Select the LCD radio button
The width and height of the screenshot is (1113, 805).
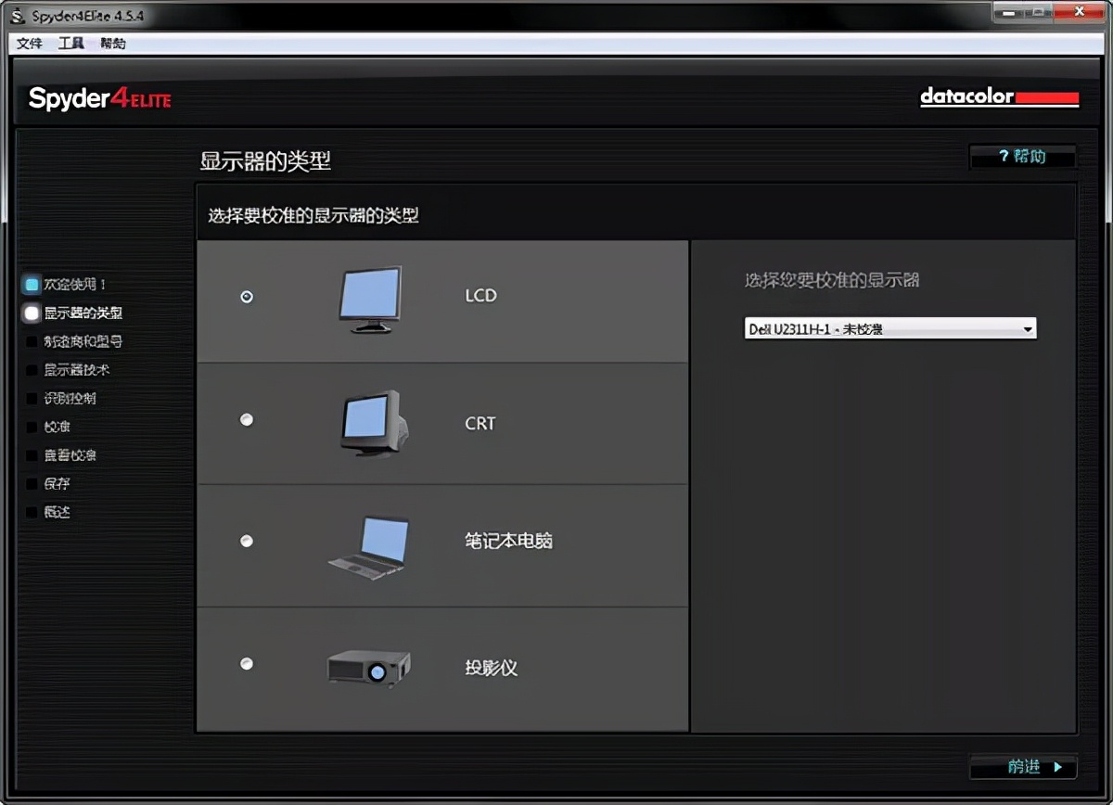[246, 297]
